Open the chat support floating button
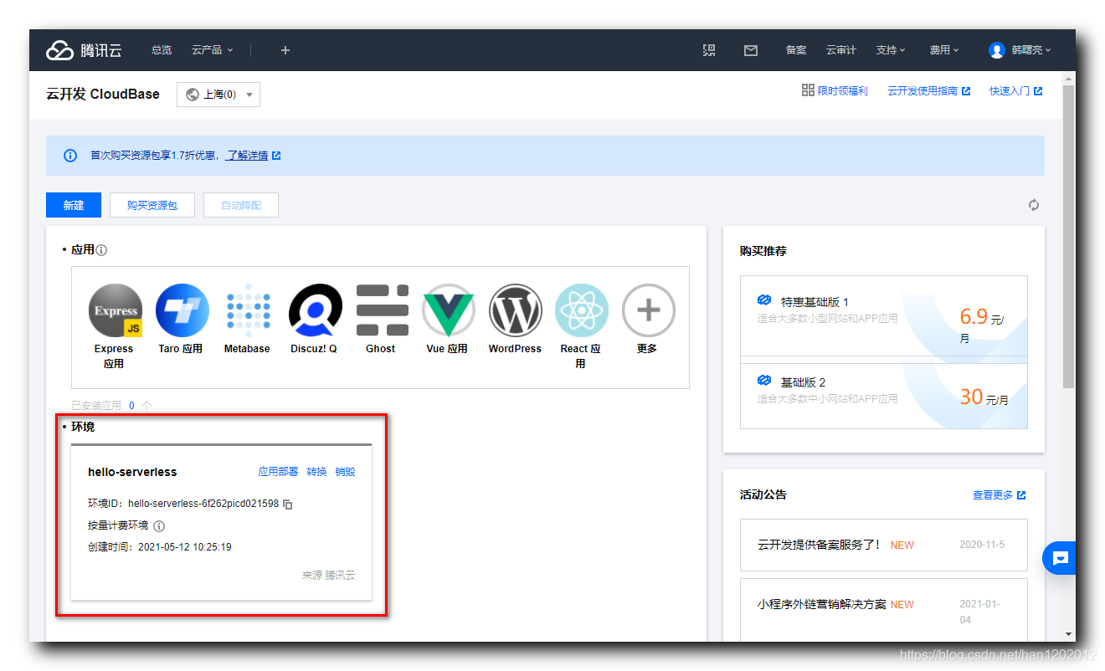 [1059, 558]
